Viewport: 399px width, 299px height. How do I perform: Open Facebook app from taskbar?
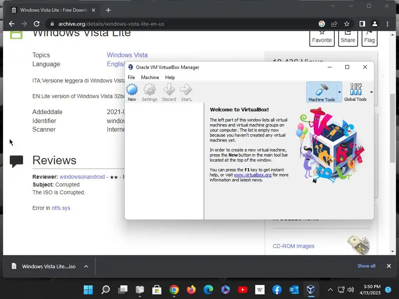(277, 290)
